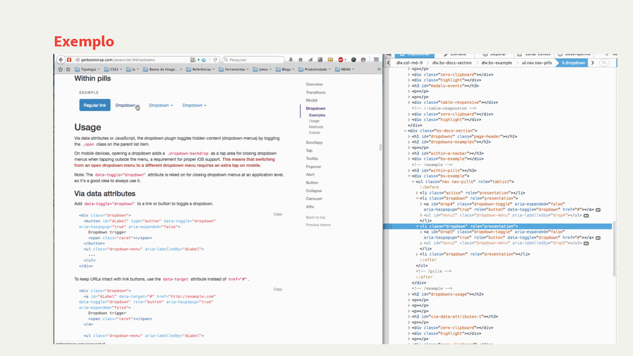Open the Ferramentas bookmarks folder
The image size is (633, 356).
(234, 70)
